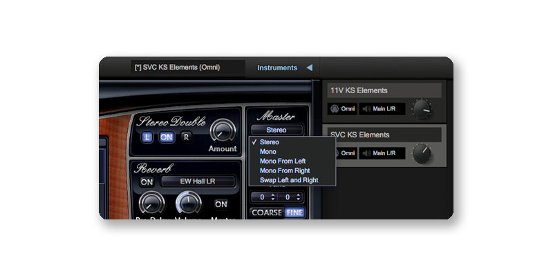Click the Reverb Pre-Delay knob
This screenshot has width=553, height=276.
click(151, 204)
